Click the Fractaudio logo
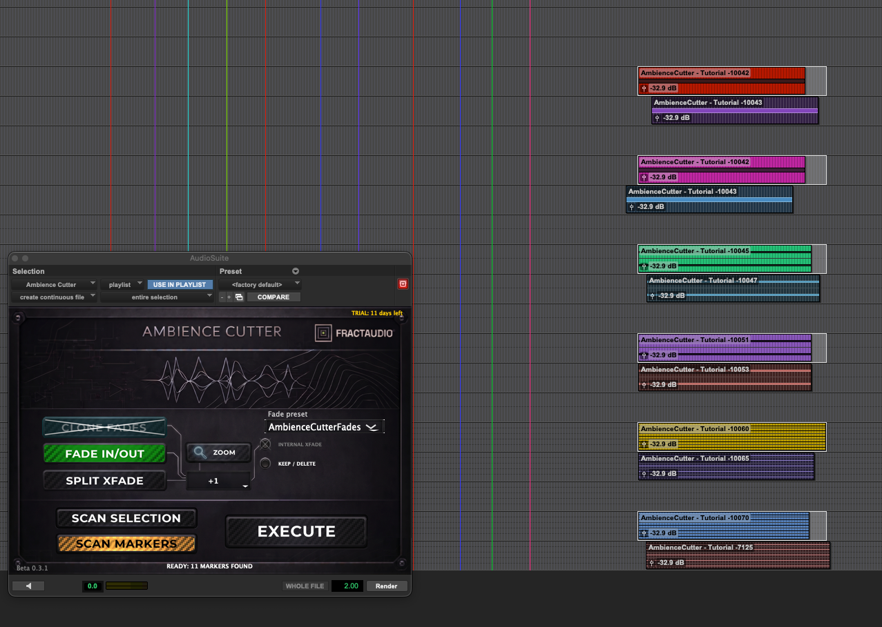The image size is (882, 627). tap(354, 333)
